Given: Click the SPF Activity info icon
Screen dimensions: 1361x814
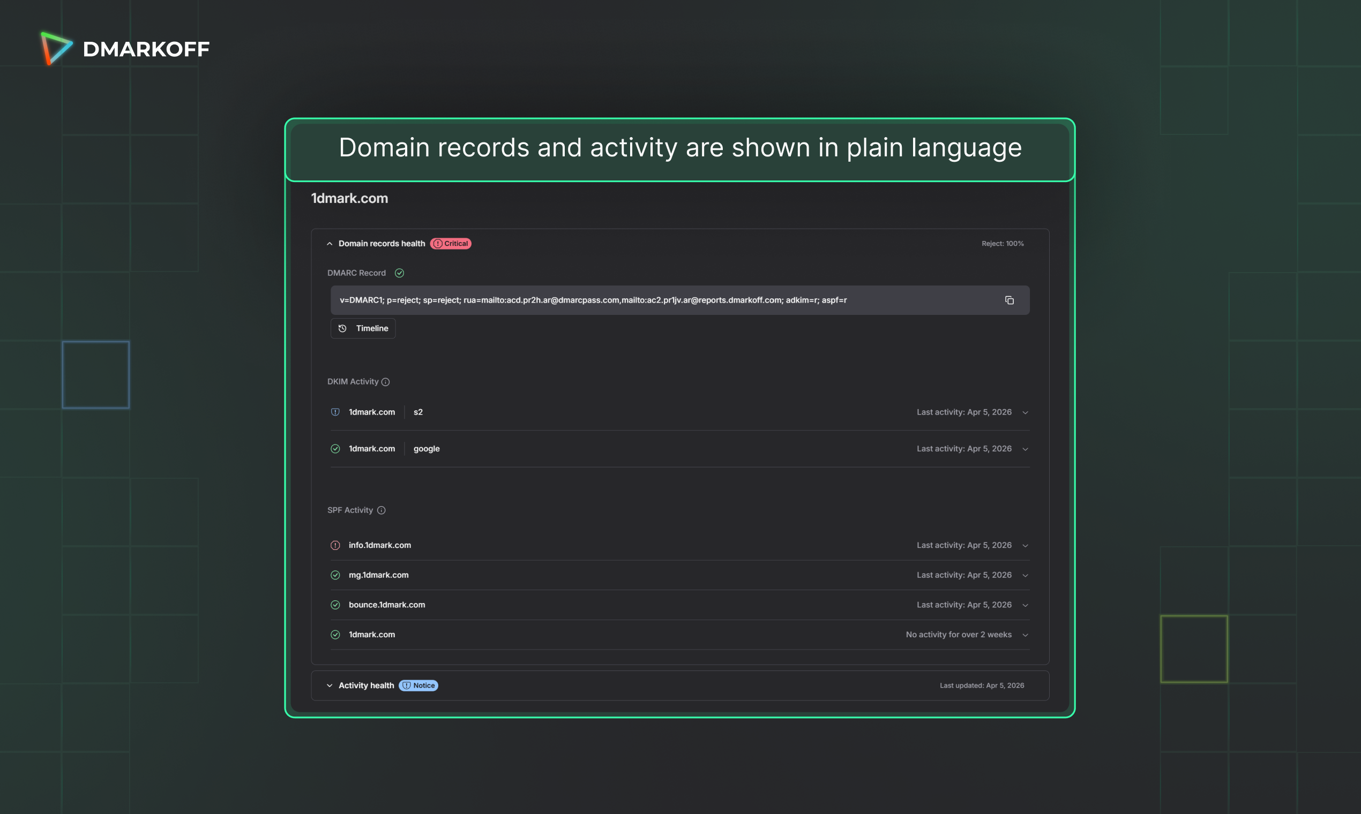Looking at the screenshot, I should pyautogui.click(x=382, y=510).
